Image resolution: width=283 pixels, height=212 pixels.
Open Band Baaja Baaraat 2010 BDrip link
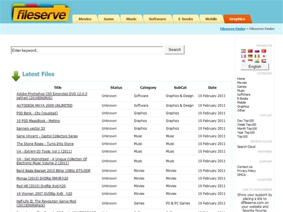click(x=53, y=171)
